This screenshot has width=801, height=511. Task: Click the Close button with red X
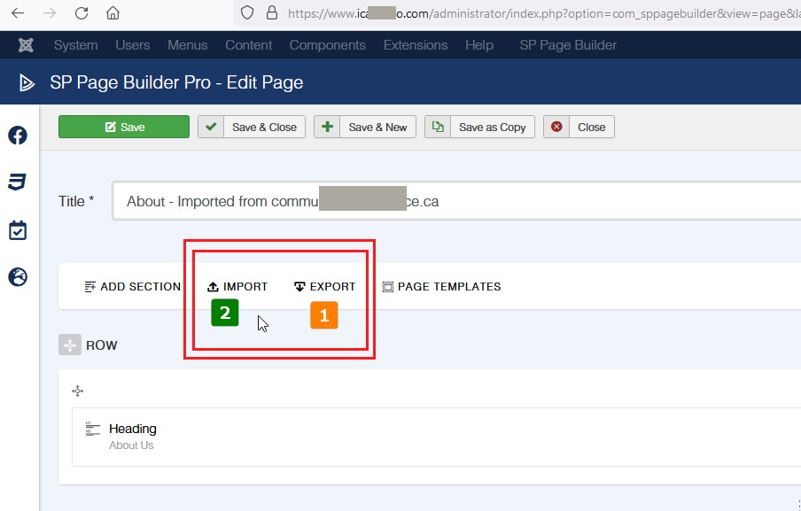click(579, 127)
